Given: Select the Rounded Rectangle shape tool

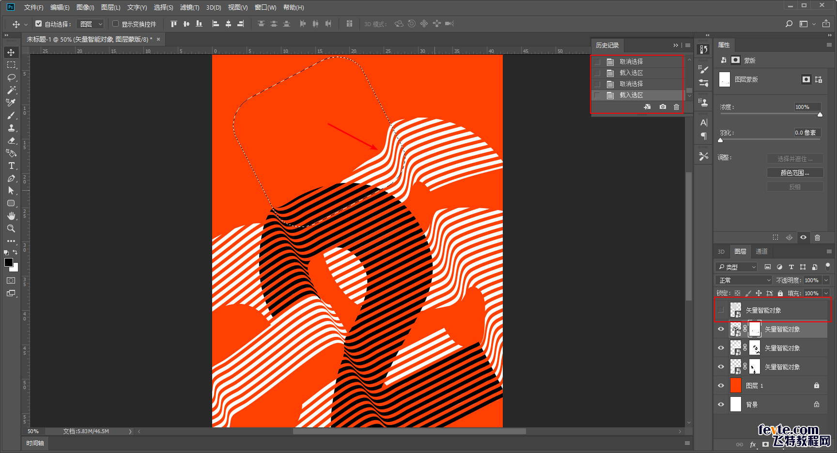Looking at the screenshot, I should [x=11, y=203].
